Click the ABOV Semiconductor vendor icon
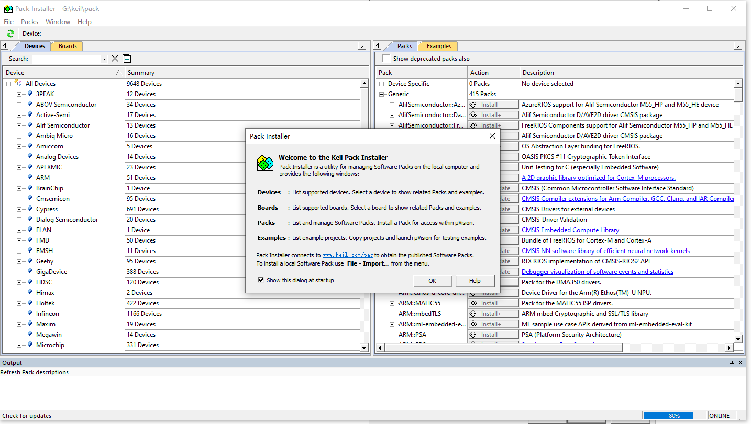 [30, 105]
